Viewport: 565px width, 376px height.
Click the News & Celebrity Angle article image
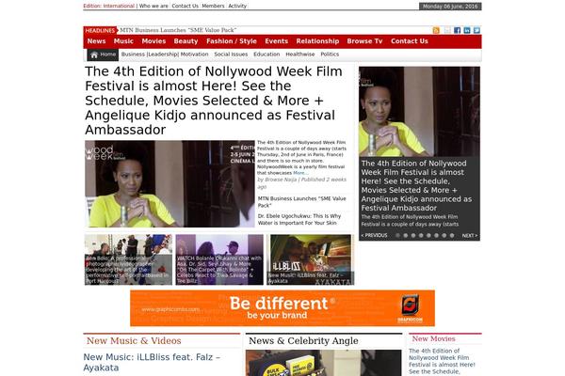[324, 363]
